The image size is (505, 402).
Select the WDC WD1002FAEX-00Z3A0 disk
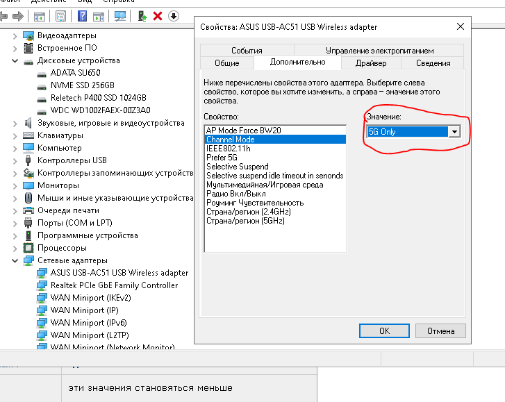pyautogui.click(x=100, y=110)
